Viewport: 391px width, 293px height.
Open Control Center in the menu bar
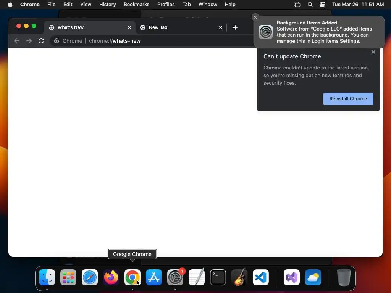(x=323, y=5)
